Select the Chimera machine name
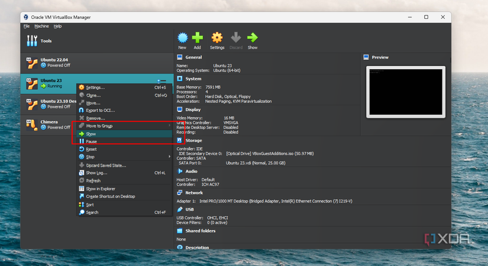Viewport: 488px width, 266px height. 49,122
